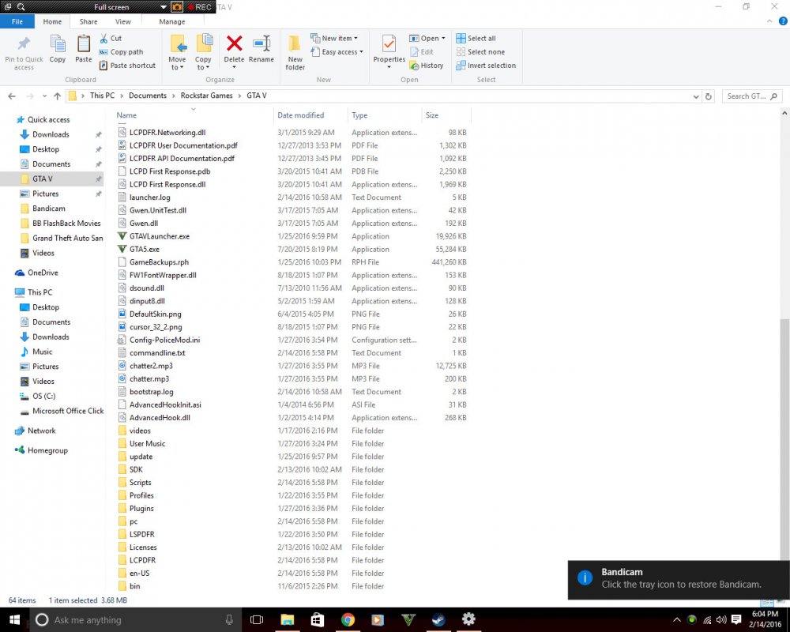
Task: Select the LSPDFR folder
Action: 141,535
